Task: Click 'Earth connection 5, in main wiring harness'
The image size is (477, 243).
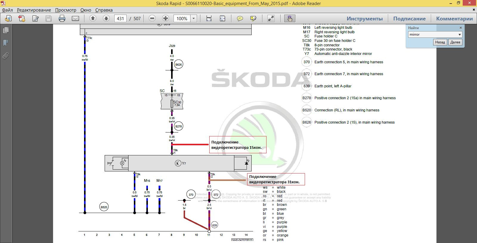Action: pos(349,62)
